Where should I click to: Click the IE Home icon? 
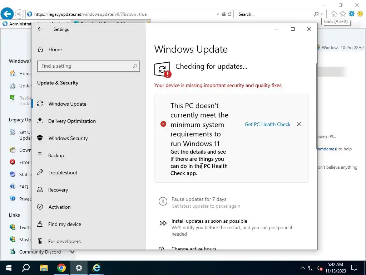coord(334,14)
